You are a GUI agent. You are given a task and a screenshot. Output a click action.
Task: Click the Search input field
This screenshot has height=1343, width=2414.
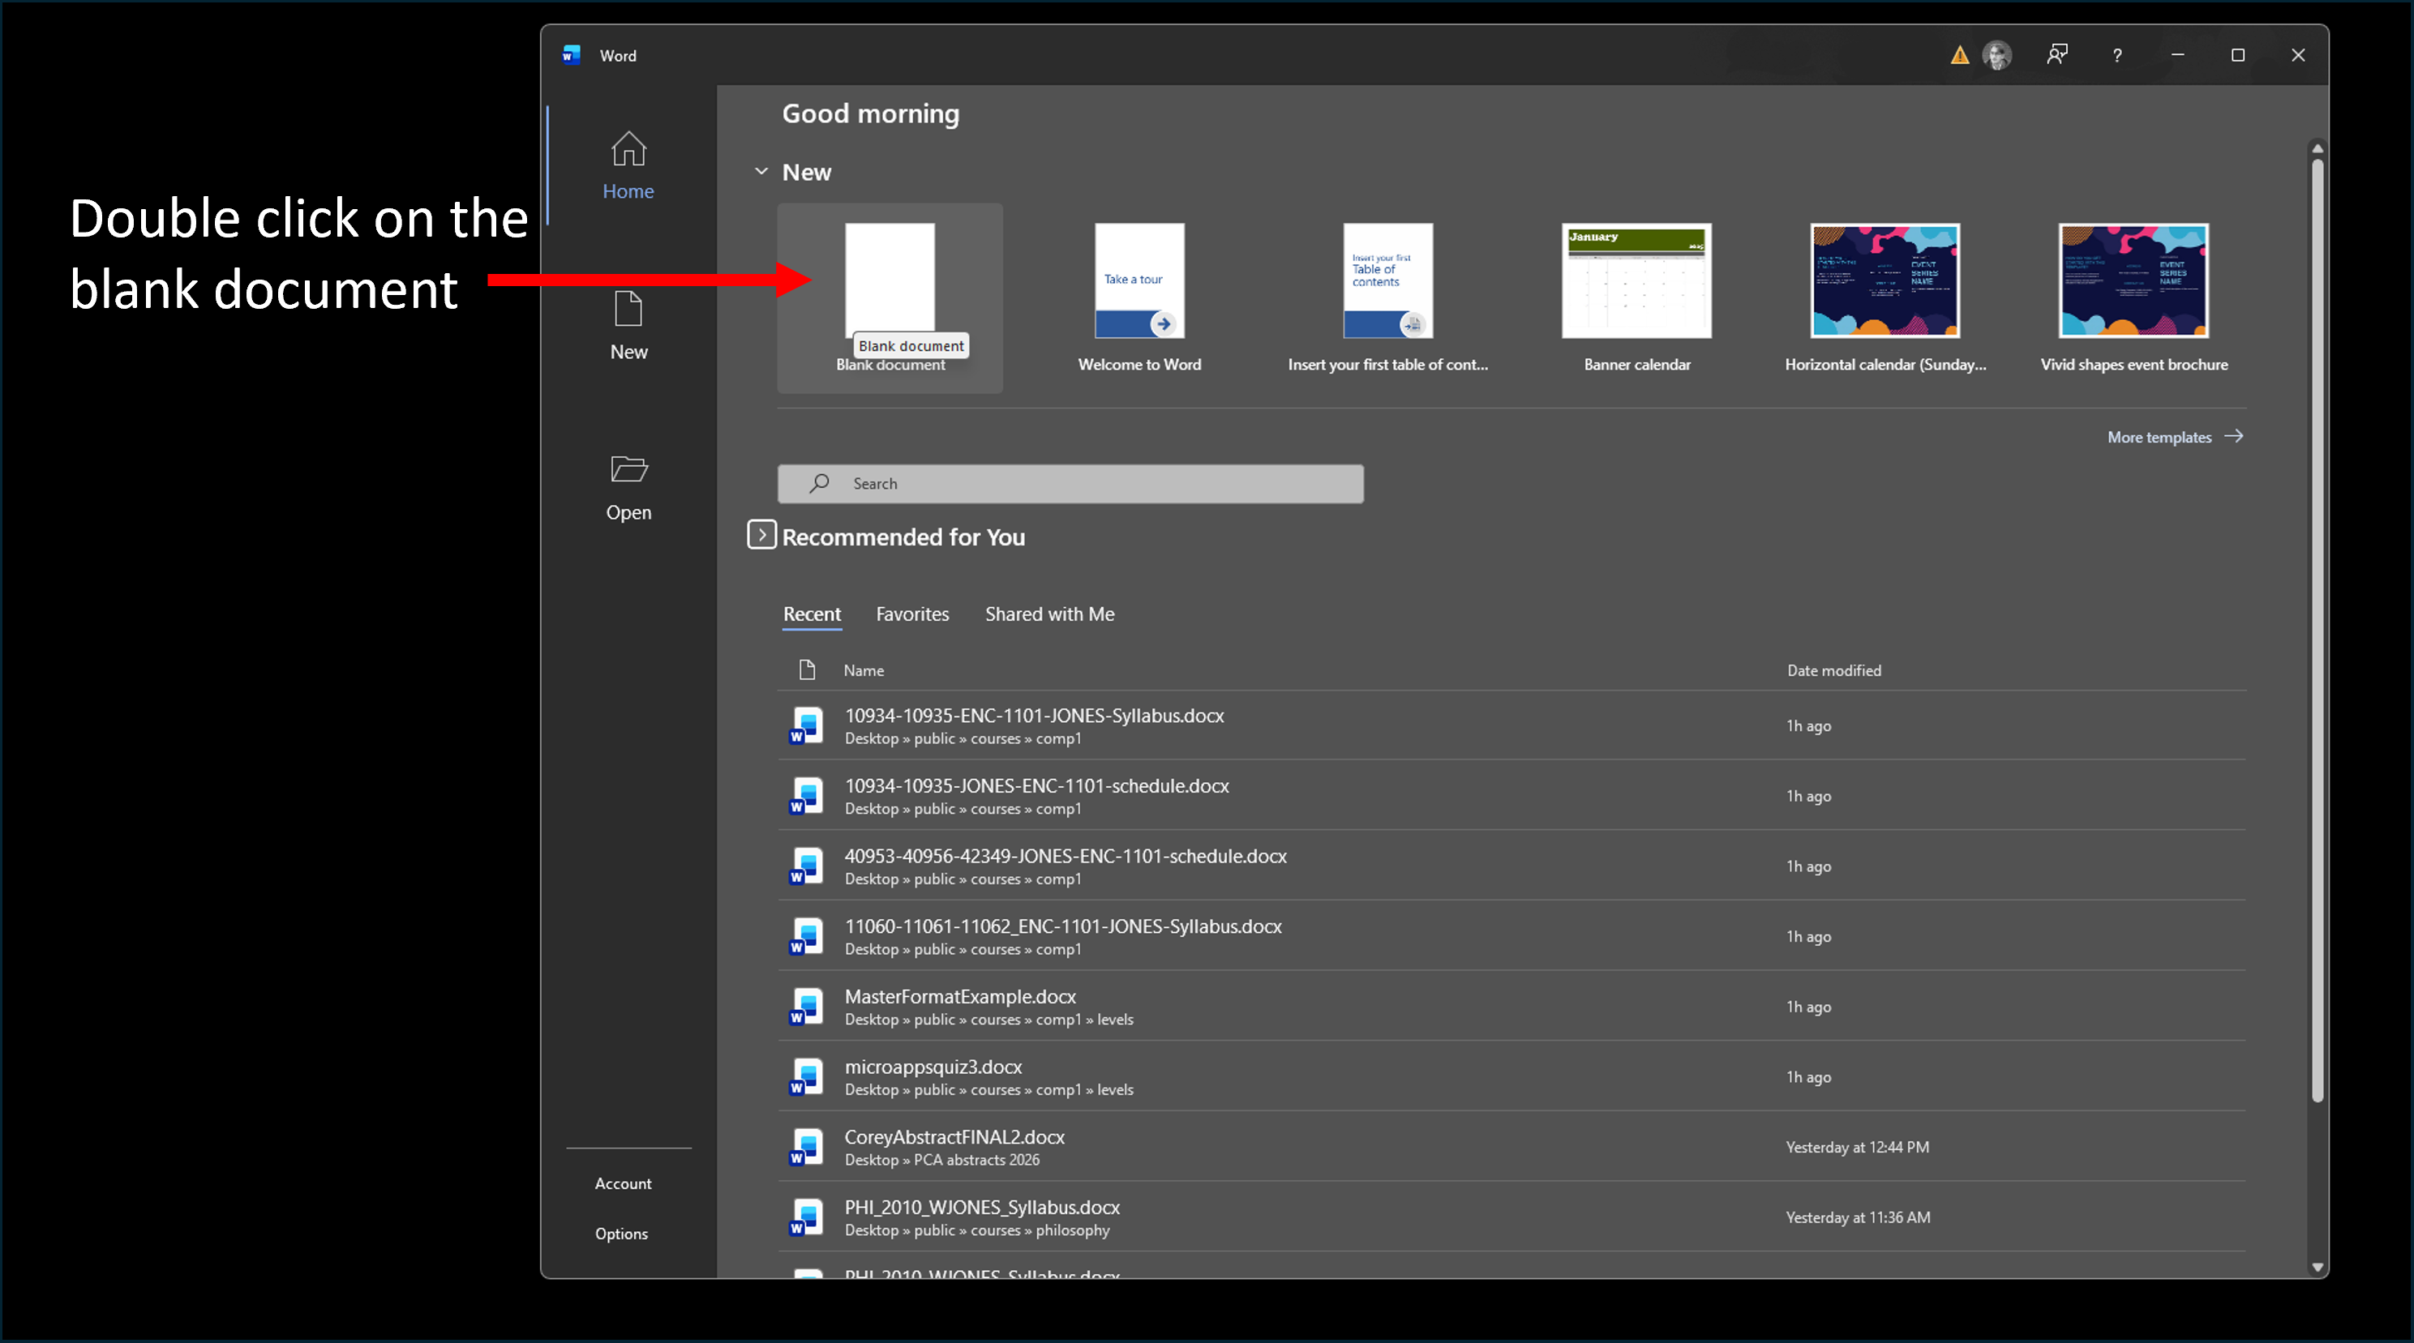click(x=1070, y=483)
